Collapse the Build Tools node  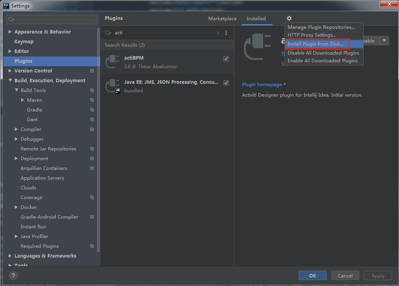click(x=16, y=90)
